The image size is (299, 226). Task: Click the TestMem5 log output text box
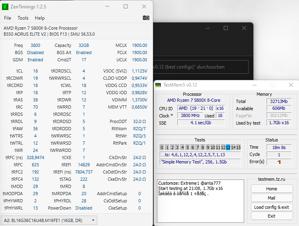tap(201, 201)
